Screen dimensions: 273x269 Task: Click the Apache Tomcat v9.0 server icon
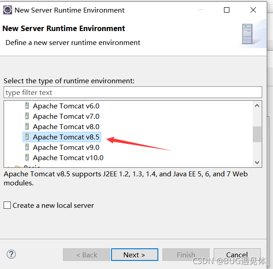(x=27, y=148)
